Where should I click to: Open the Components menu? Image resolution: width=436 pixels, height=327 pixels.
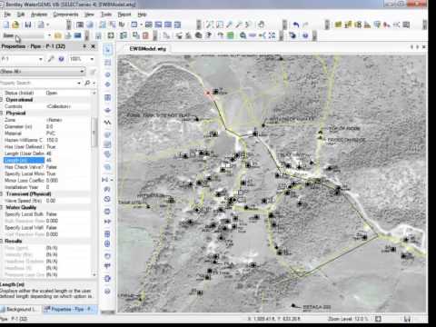(65, 15)
